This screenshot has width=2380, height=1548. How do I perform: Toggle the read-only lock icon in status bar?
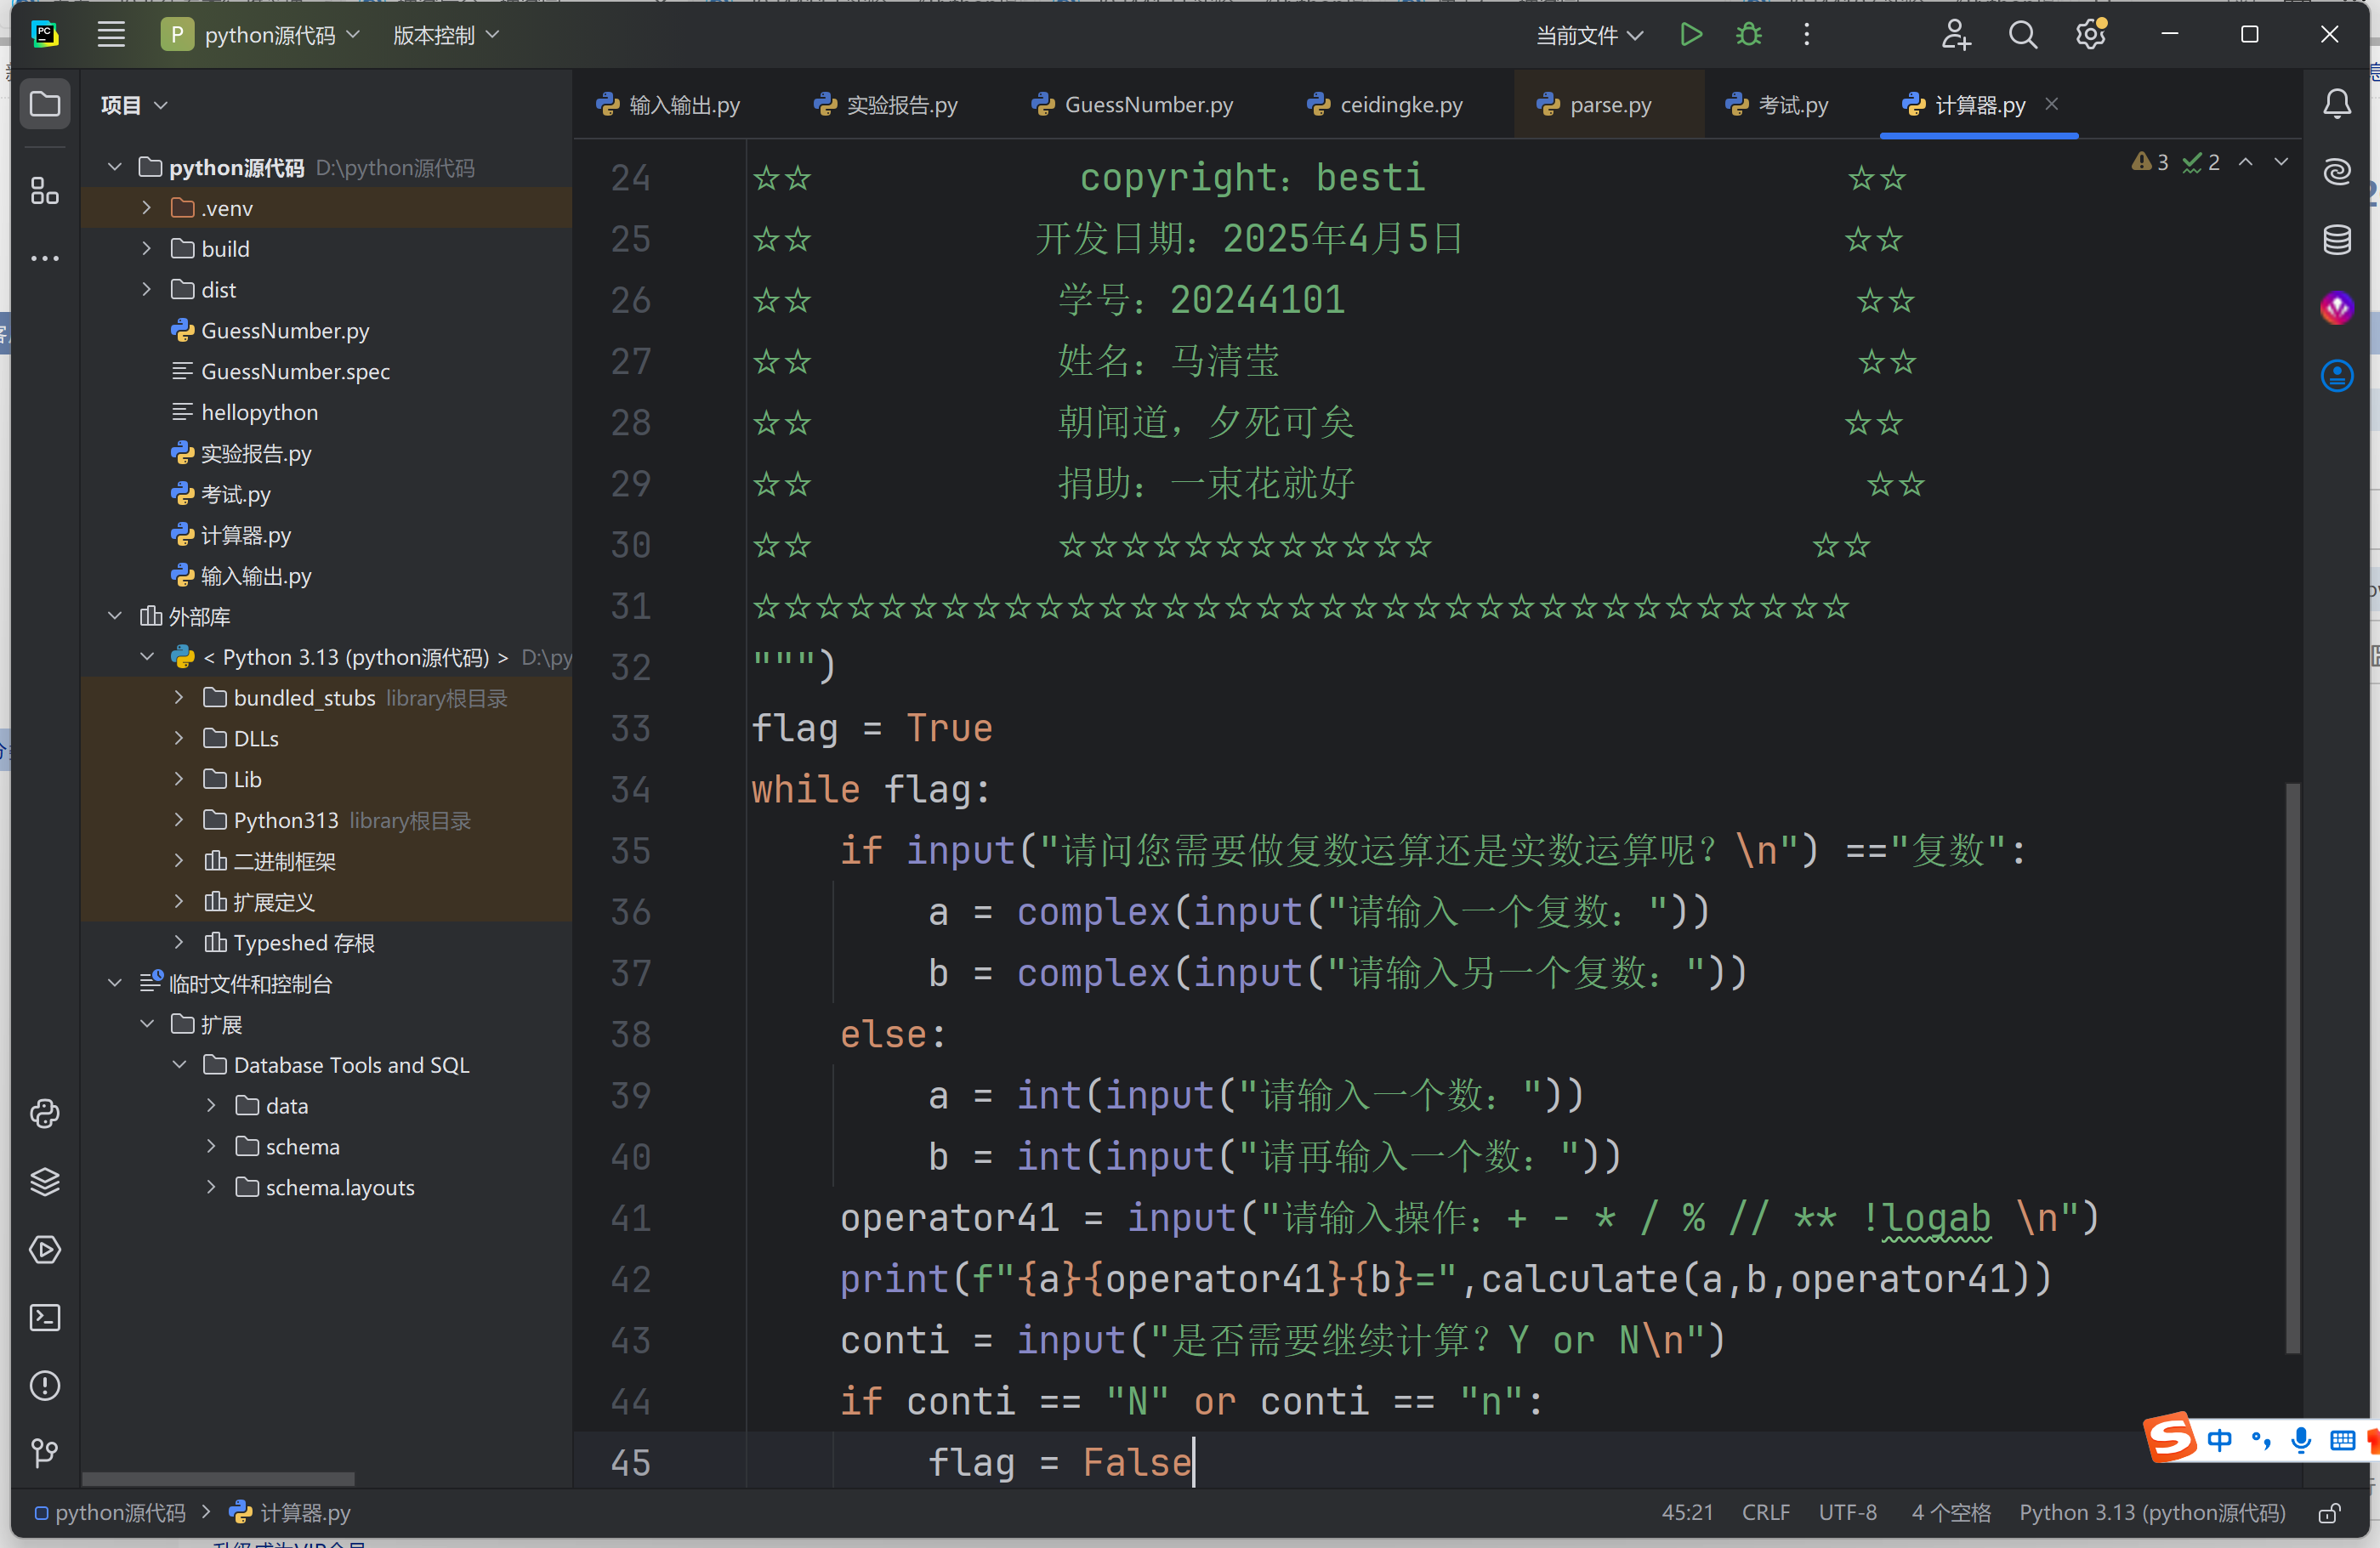pos(2329,1513)
